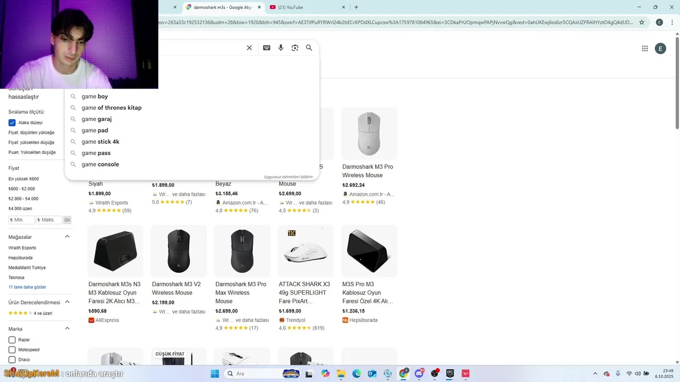The height and width of the screenshot is (382, 680).
Task: Filter by store MediaMarkt Türkiye
Action: tap(27, 268)
